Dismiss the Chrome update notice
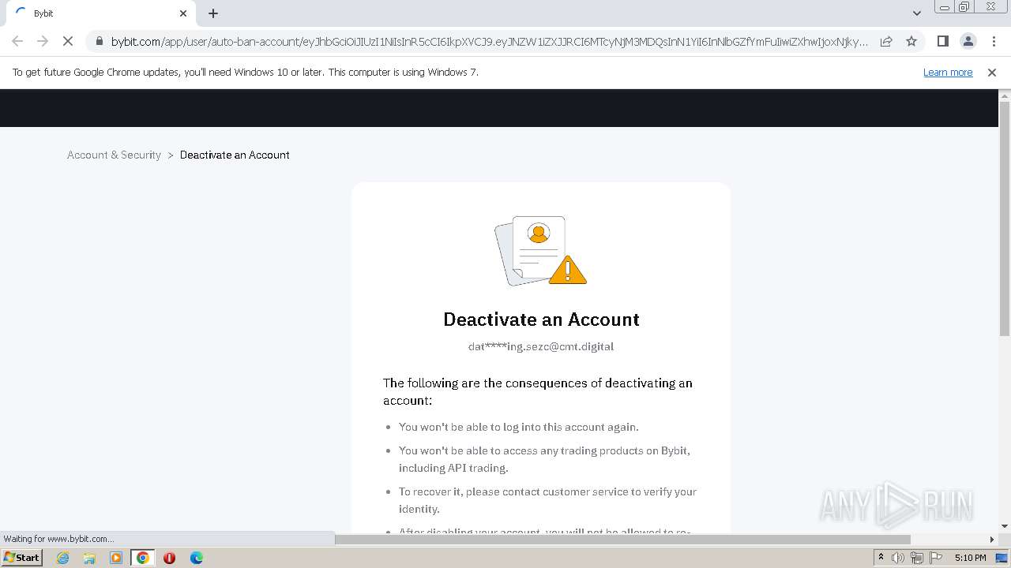 point(992,72)
